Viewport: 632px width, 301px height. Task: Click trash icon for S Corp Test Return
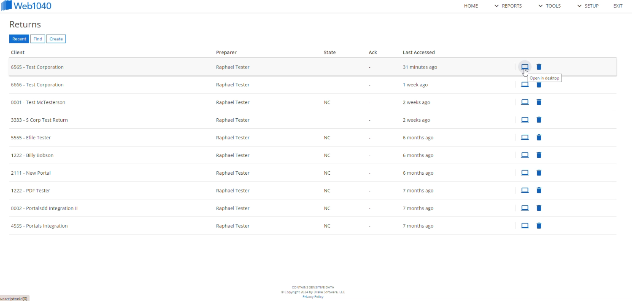pyautogui.click(x=539, y=120)
